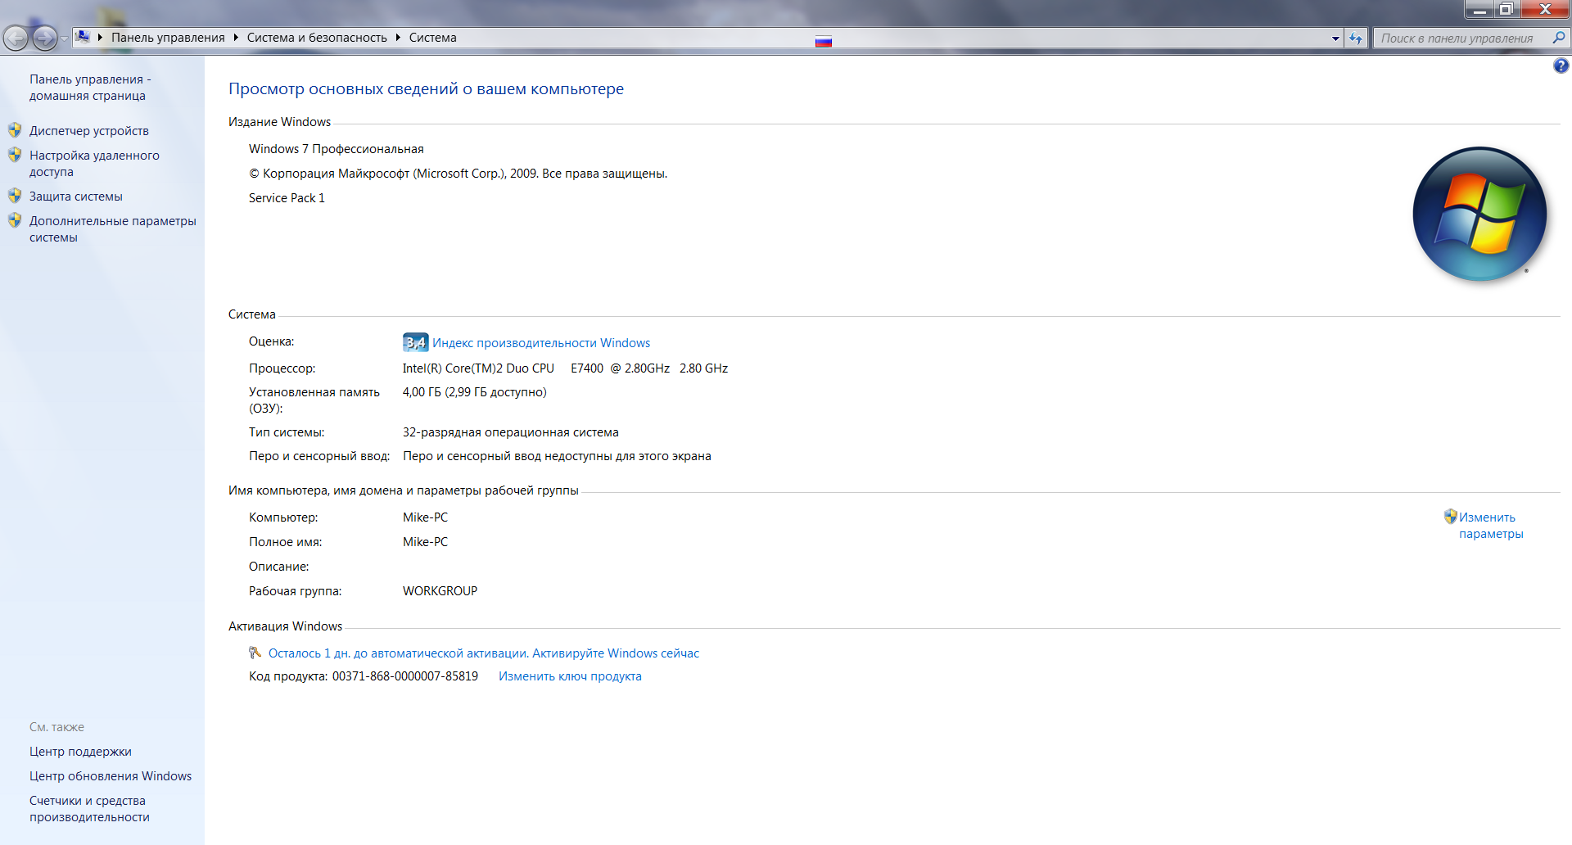This screenshot has height=845, width=1572.
Task: Click the shield icon next to 'Изменить параметры'
Action: click(x=1450, y=517)
